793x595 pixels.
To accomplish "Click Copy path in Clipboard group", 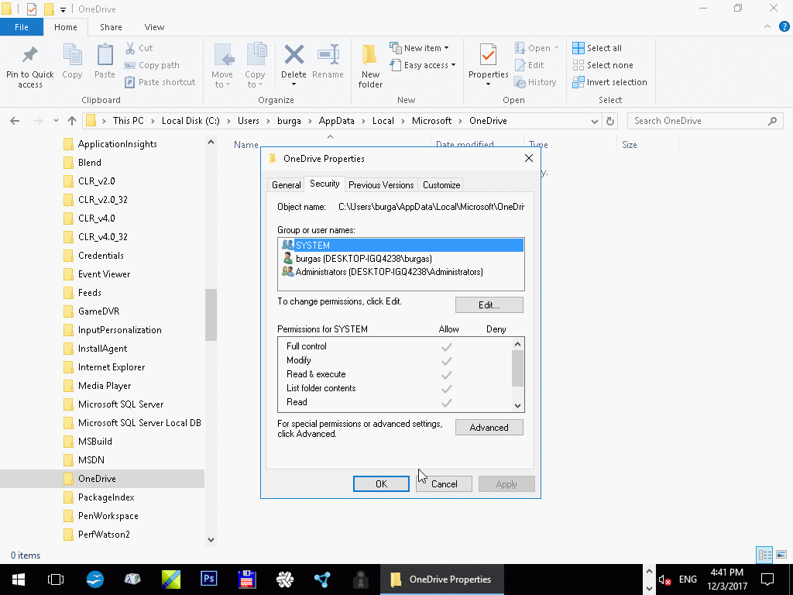I will [152, 65].
